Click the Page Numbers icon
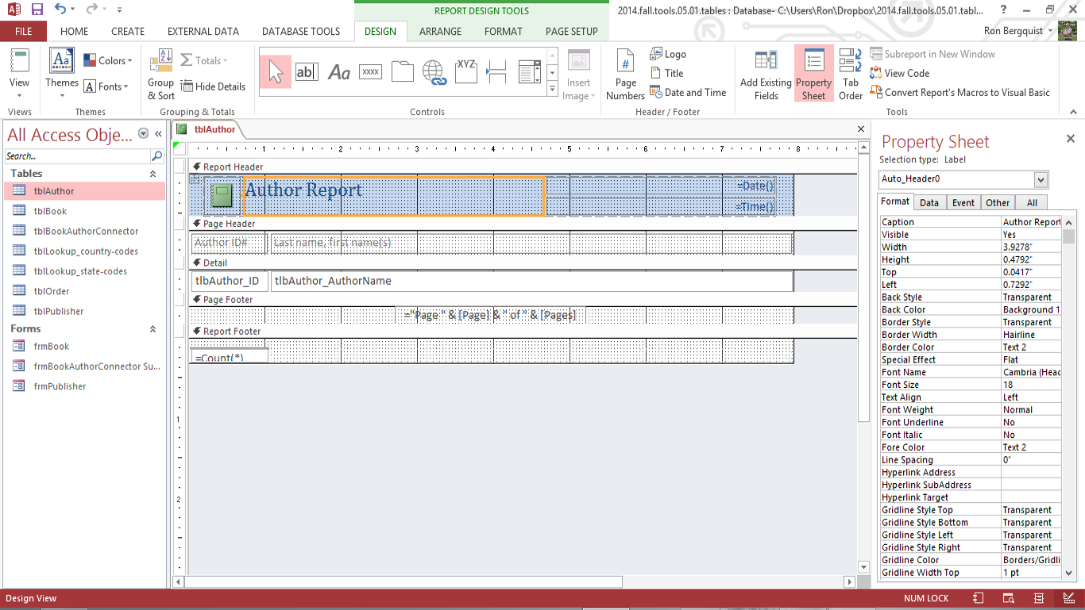Screen dimensions: 1085x610 tap(625, 78)
